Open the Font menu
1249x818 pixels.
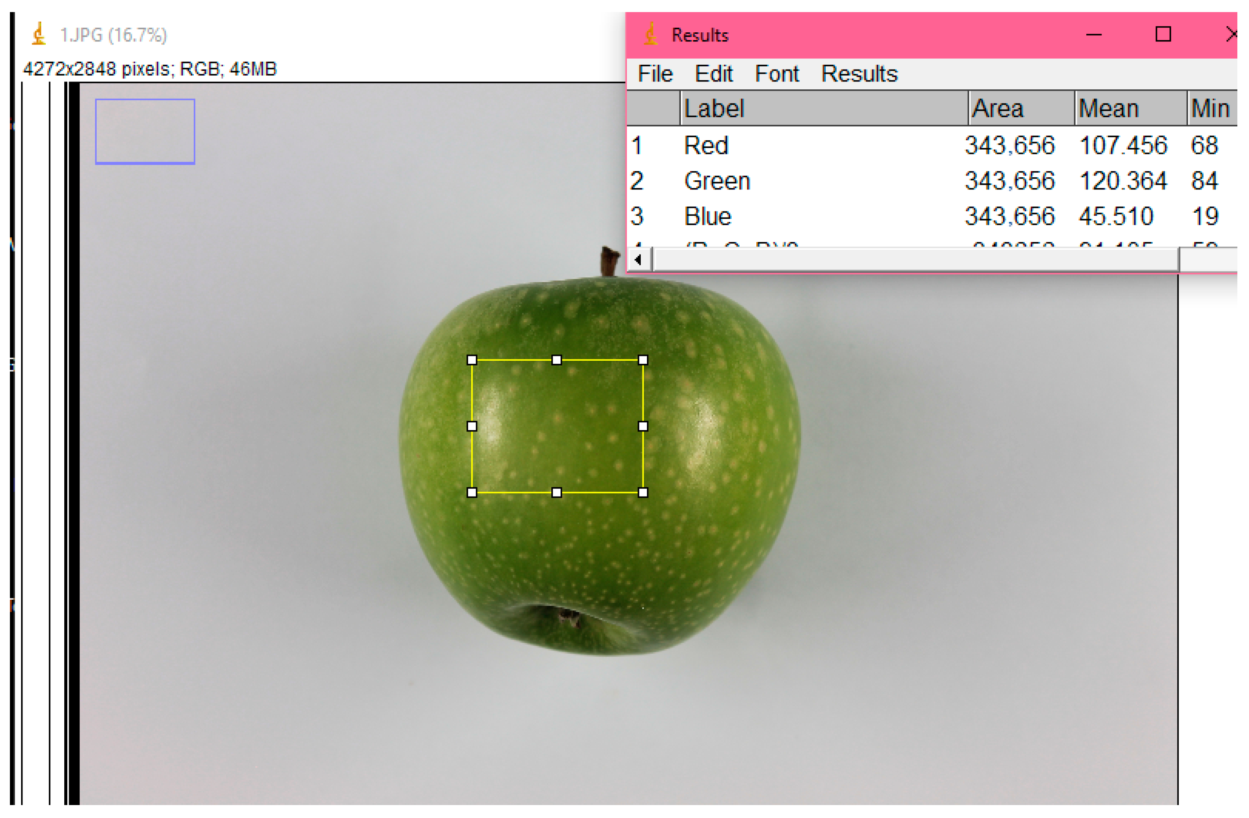click(776, 73)
